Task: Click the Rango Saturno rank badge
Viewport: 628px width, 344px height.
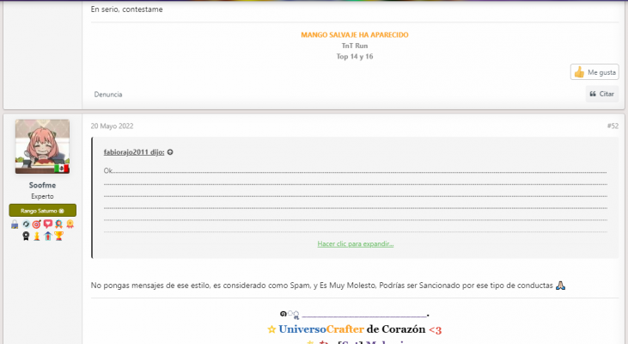Action: 42,211
